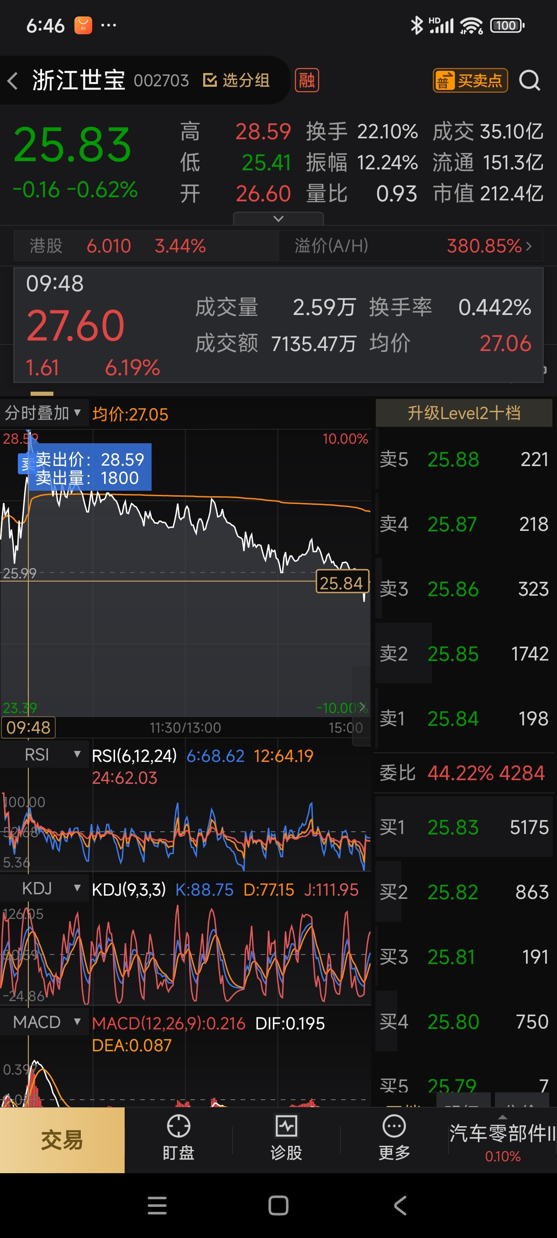Tap the stock code 002703
The width and height of the screenshot is (557, 1238).
(161, 80)
